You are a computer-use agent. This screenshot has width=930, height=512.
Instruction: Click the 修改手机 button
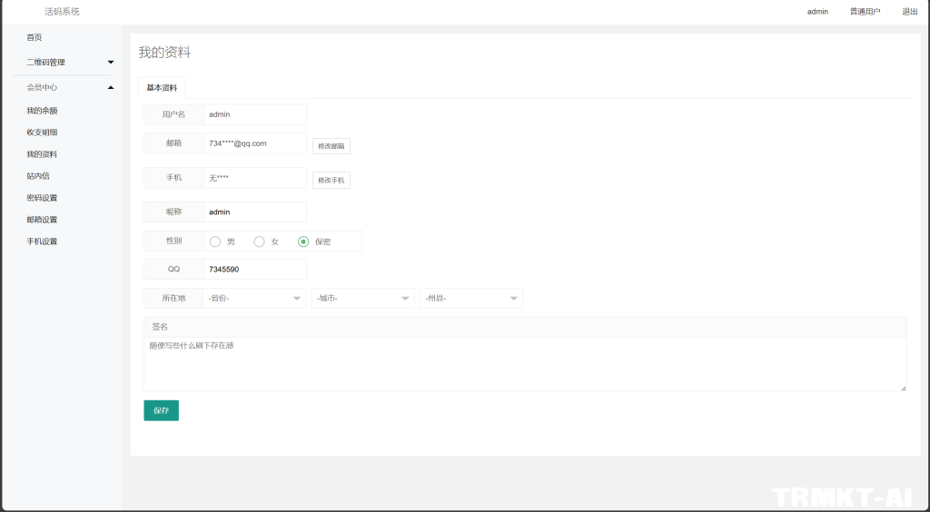pos(331,181)
